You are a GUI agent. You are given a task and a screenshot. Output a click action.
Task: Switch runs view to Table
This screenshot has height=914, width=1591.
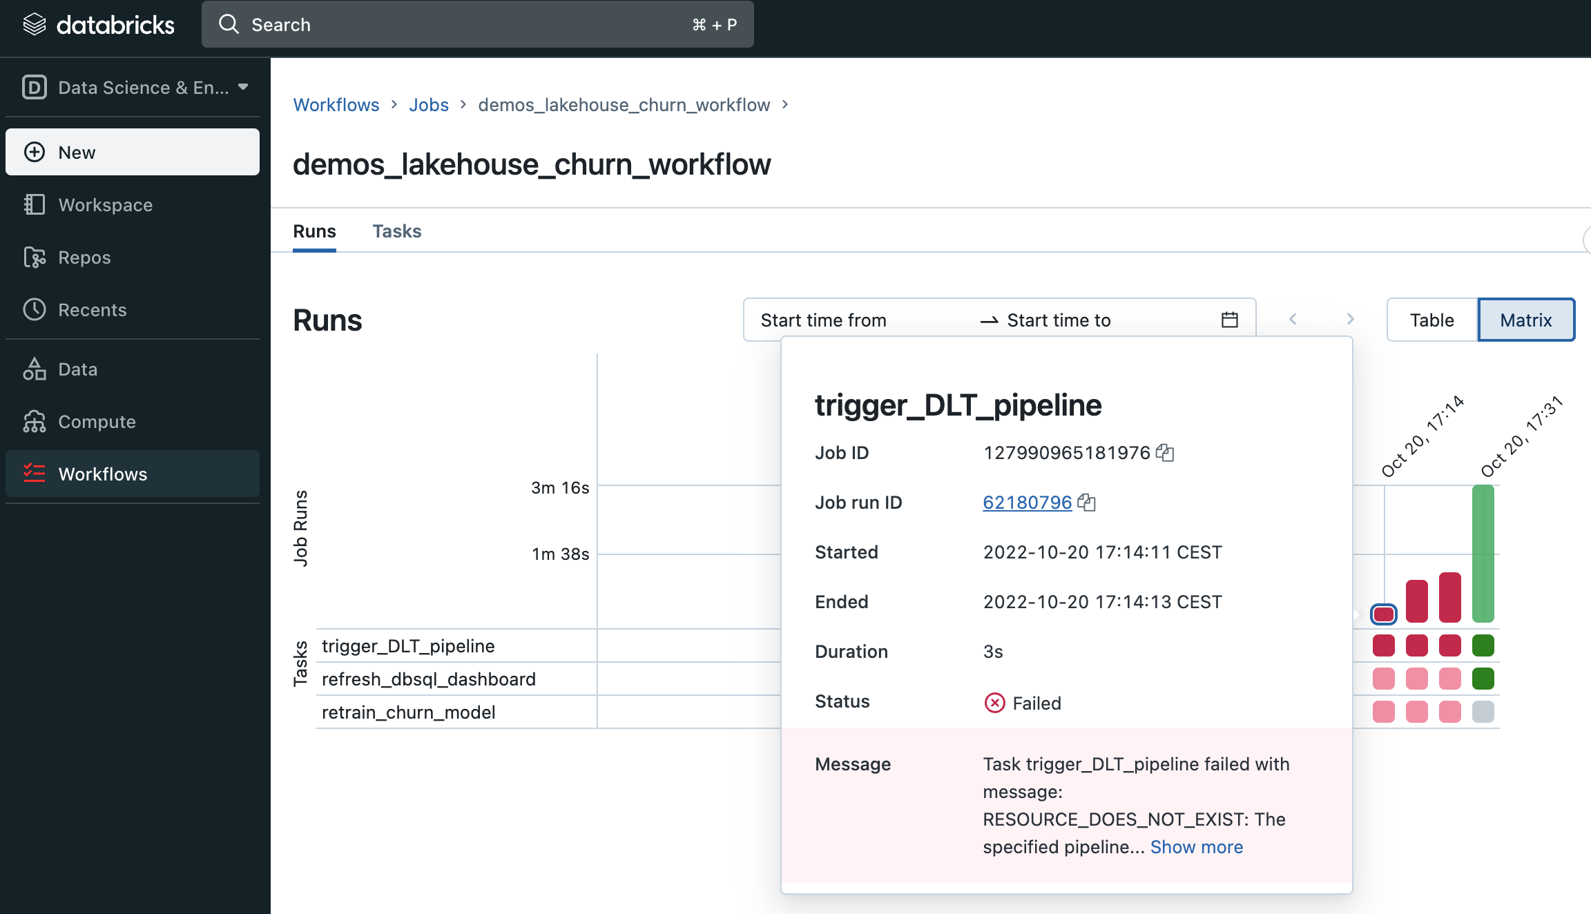(1431, 320)
